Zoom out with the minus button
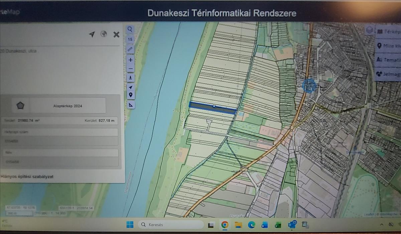401x234 pixels. pos(130,69)
